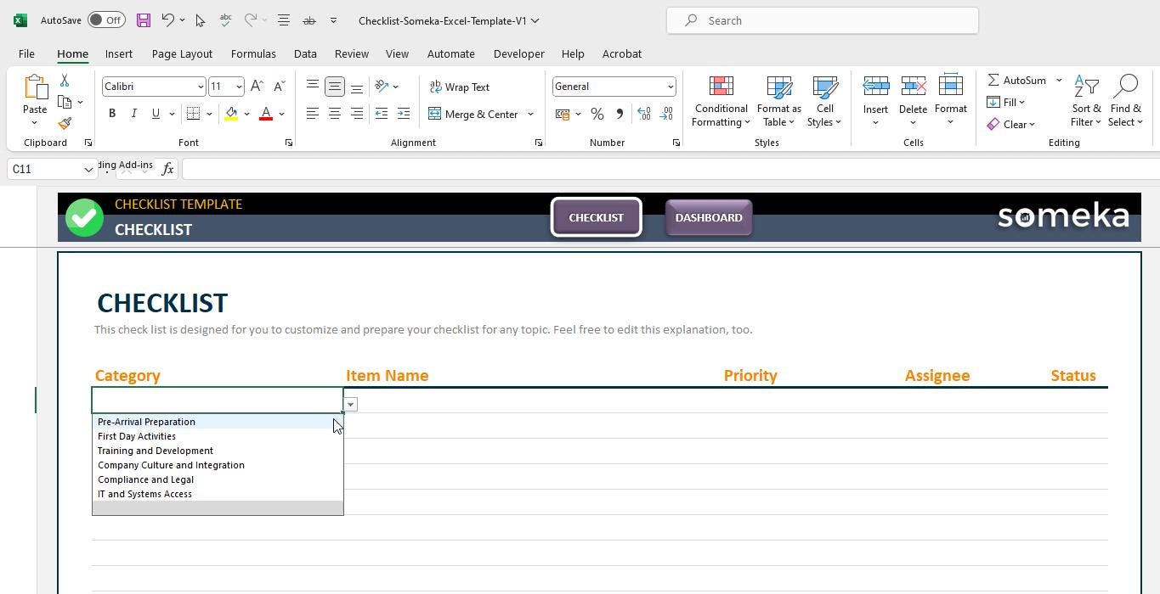Apply Percent Style format icon

[x=597, y=114]
